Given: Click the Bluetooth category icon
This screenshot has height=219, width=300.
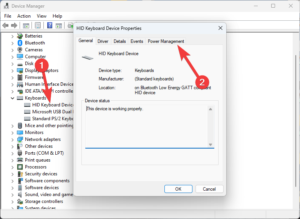Looking at the screenshot, I should [20, 43].
